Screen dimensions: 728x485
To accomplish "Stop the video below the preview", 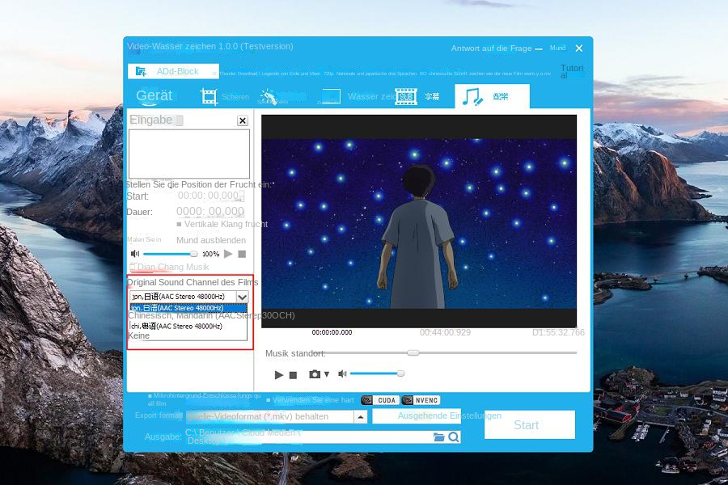I will pyautogui.click(x=293, y=375).
